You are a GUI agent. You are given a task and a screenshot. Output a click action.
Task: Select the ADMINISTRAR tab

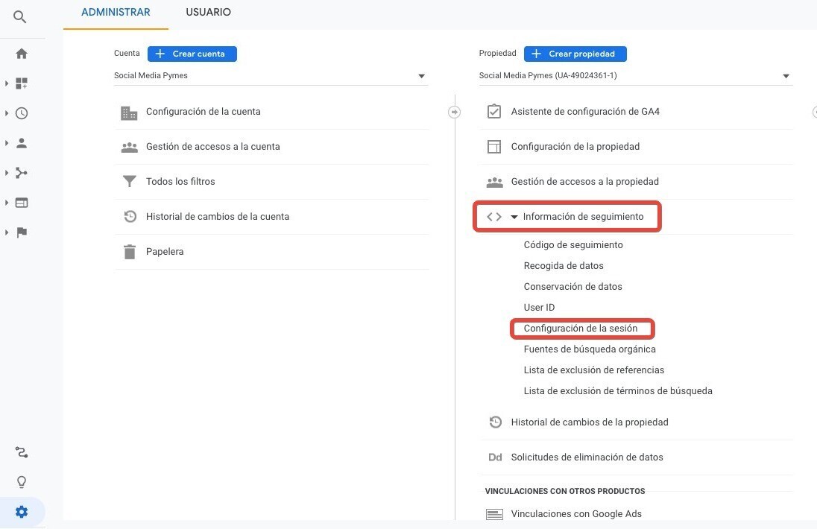116,12
